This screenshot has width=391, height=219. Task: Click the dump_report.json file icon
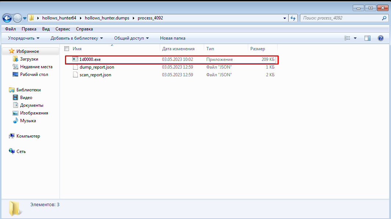click(75, 67)
